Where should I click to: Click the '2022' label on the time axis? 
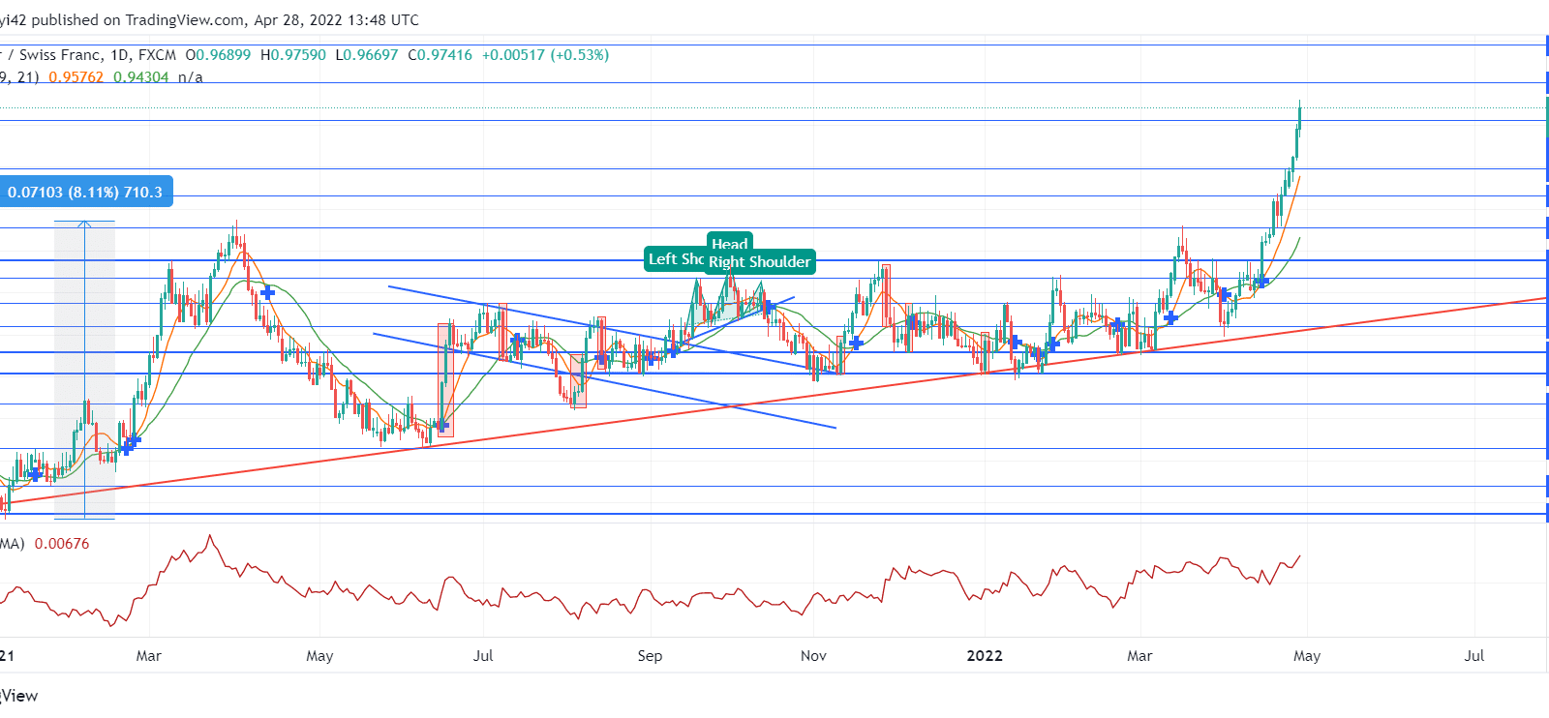985,656
